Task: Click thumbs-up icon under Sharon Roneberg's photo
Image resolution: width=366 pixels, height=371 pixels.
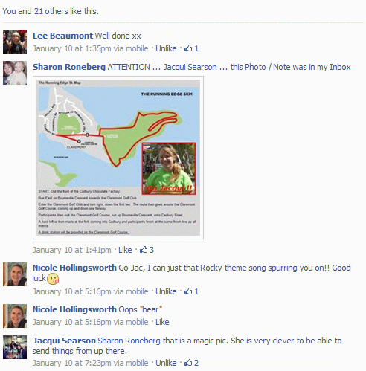Action: [x=144, y=250]
